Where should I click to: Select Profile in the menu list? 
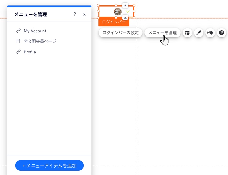coord(30,52)
